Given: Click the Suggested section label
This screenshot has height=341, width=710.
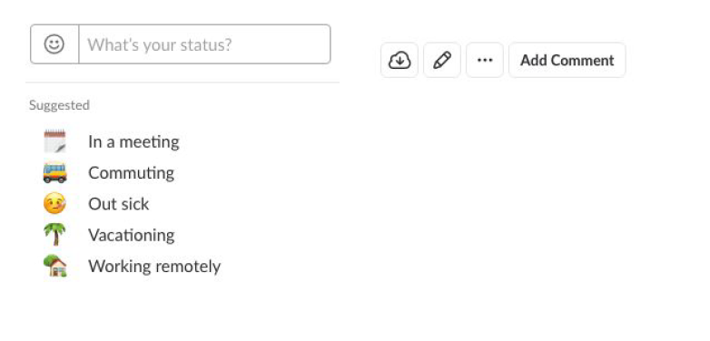Looking at the screenshot, I should [x=59, y=105].
